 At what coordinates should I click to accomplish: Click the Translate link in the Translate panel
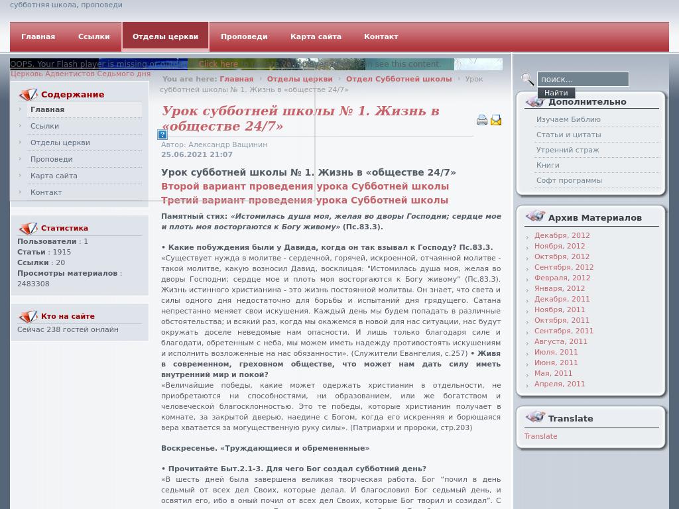coord(540,436)
